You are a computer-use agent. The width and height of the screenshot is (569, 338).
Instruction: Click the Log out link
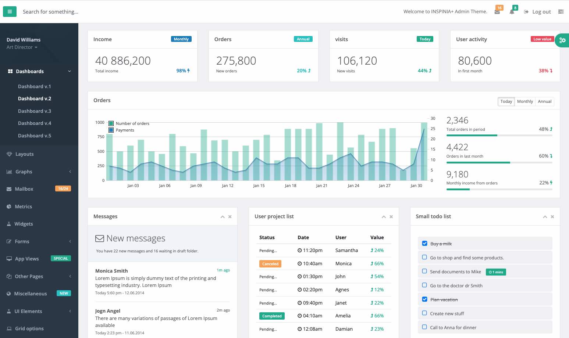[x=538, y=12]
